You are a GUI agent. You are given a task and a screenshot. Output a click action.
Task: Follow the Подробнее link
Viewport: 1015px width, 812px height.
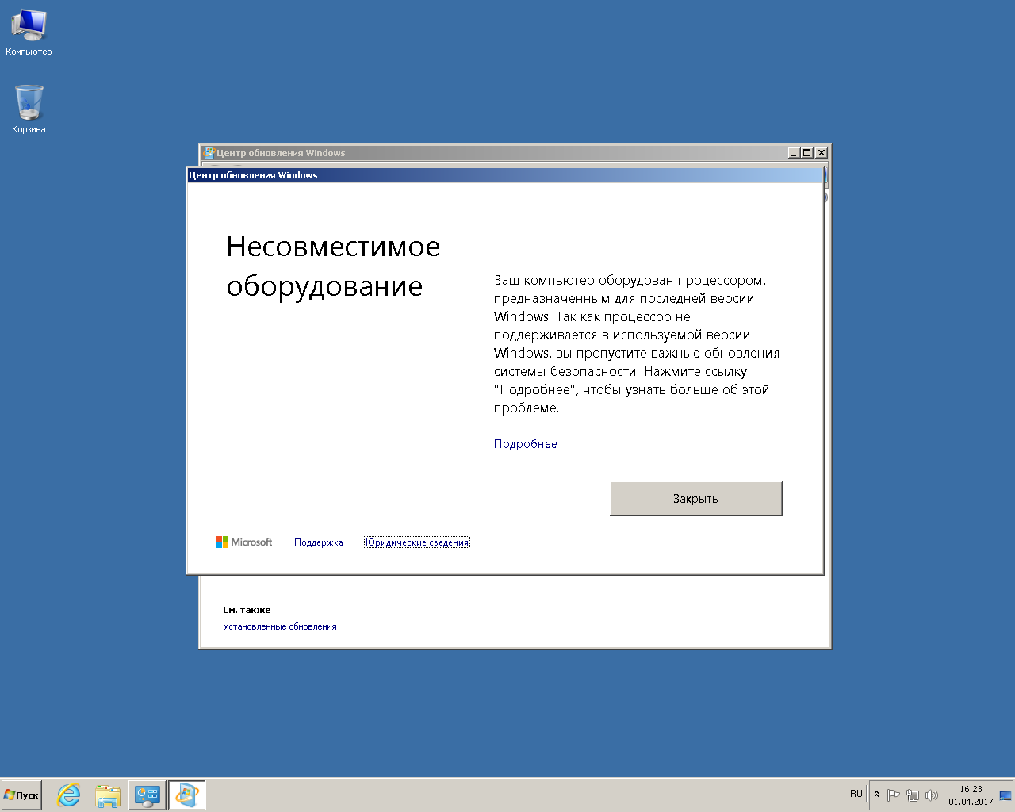(x=525, y=444)
